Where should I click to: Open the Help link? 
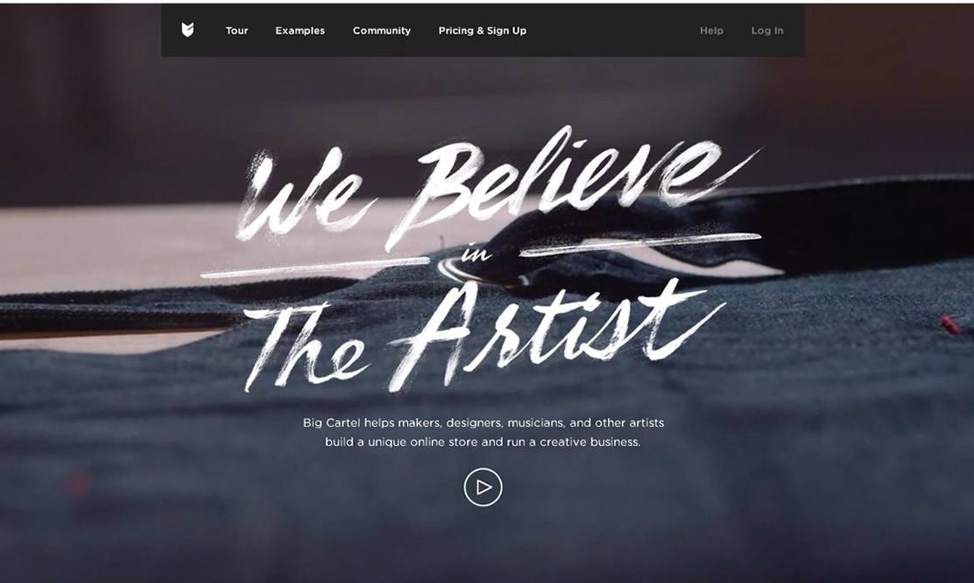tap(711, 30)
